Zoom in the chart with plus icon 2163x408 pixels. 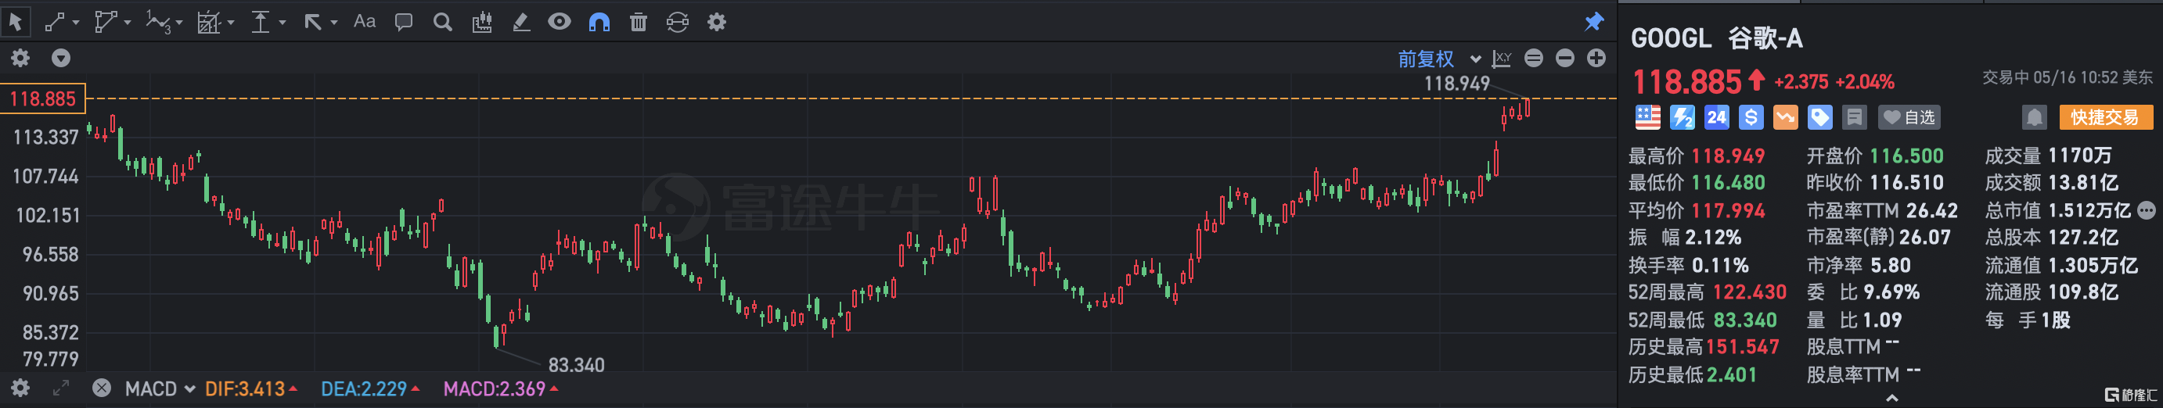pyautogui.click(x=1596, y=58)
